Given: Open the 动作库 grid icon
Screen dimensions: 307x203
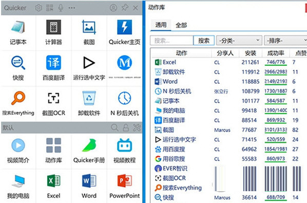Looking at the screenshot, I should [x=53, y=151].
